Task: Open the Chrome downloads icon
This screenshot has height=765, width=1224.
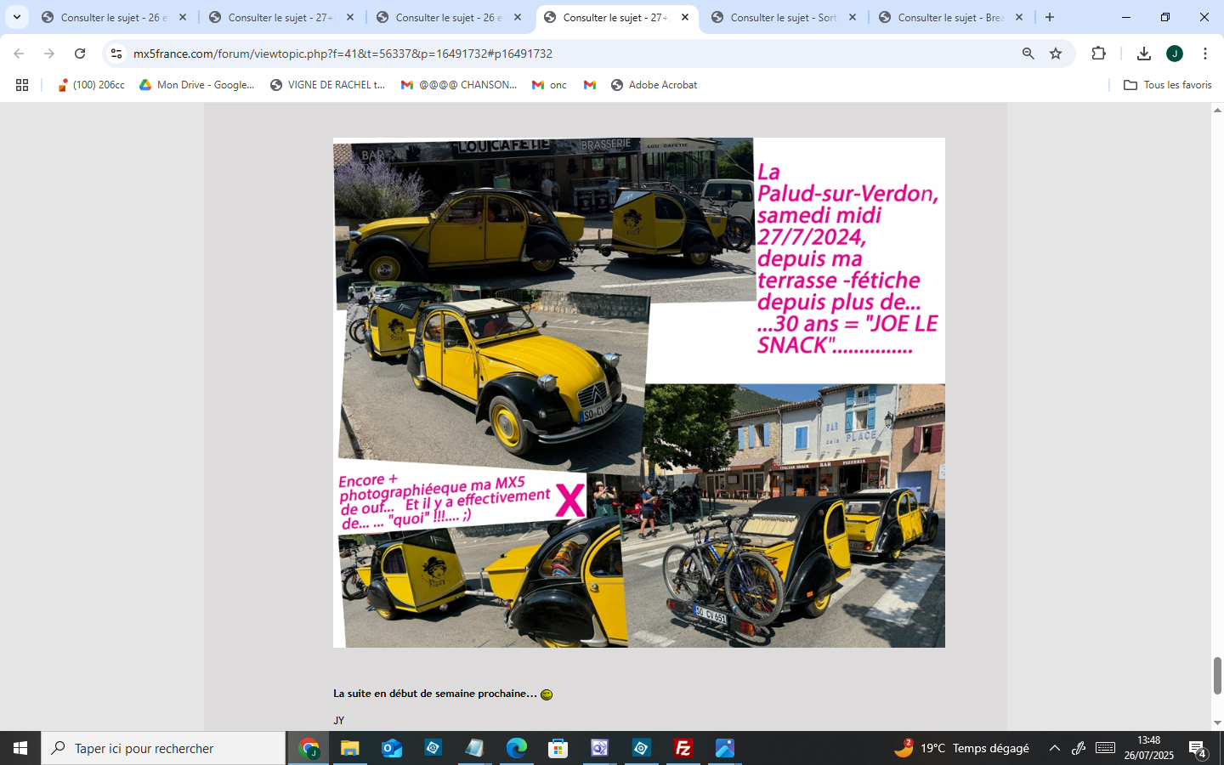Action: (1143, 54)
